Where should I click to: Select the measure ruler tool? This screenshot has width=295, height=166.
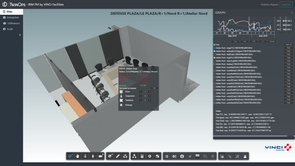pyautogui.click(x=118, y=156)
